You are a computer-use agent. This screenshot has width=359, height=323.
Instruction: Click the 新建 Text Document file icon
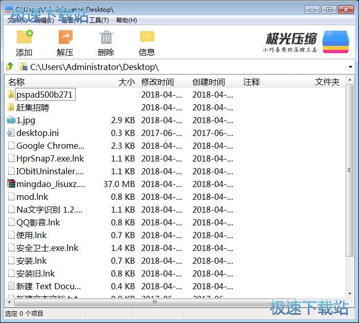[x=11, y=286]
